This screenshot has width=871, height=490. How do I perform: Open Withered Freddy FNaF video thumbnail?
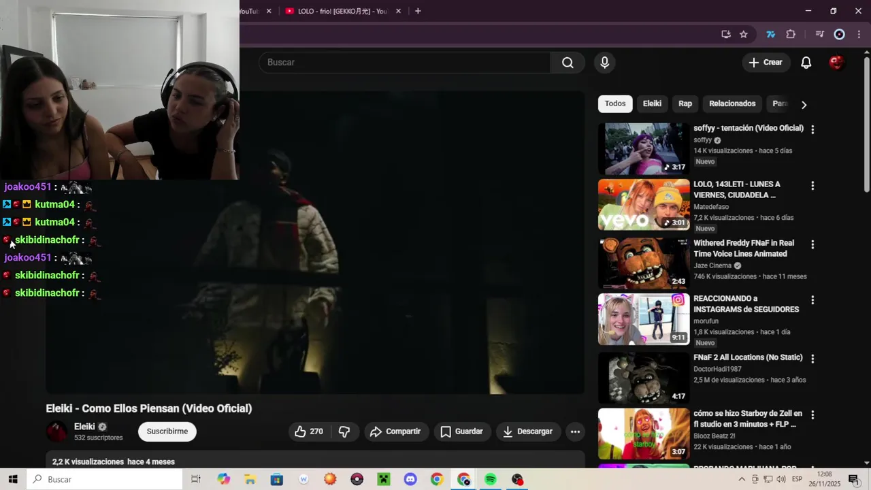tap(644, 263)
